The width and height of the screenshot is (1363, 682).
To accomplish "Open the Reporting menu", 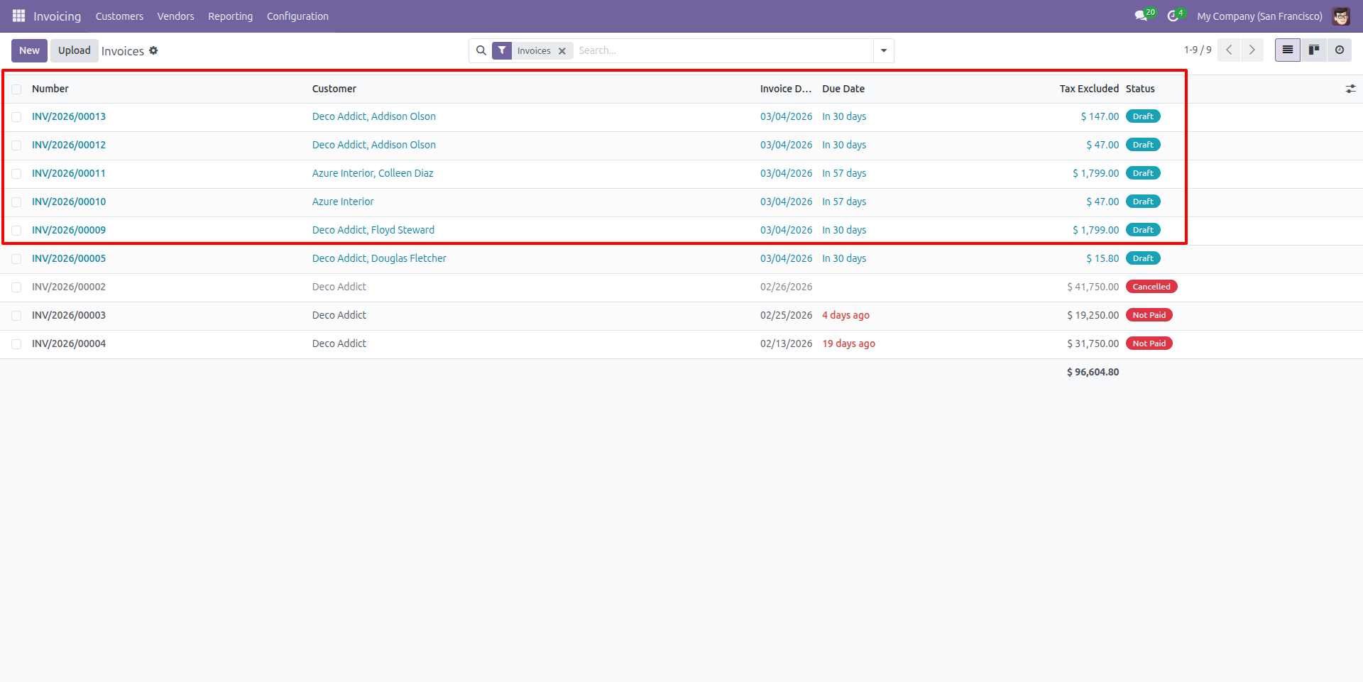I will click(x=230, y=16).
